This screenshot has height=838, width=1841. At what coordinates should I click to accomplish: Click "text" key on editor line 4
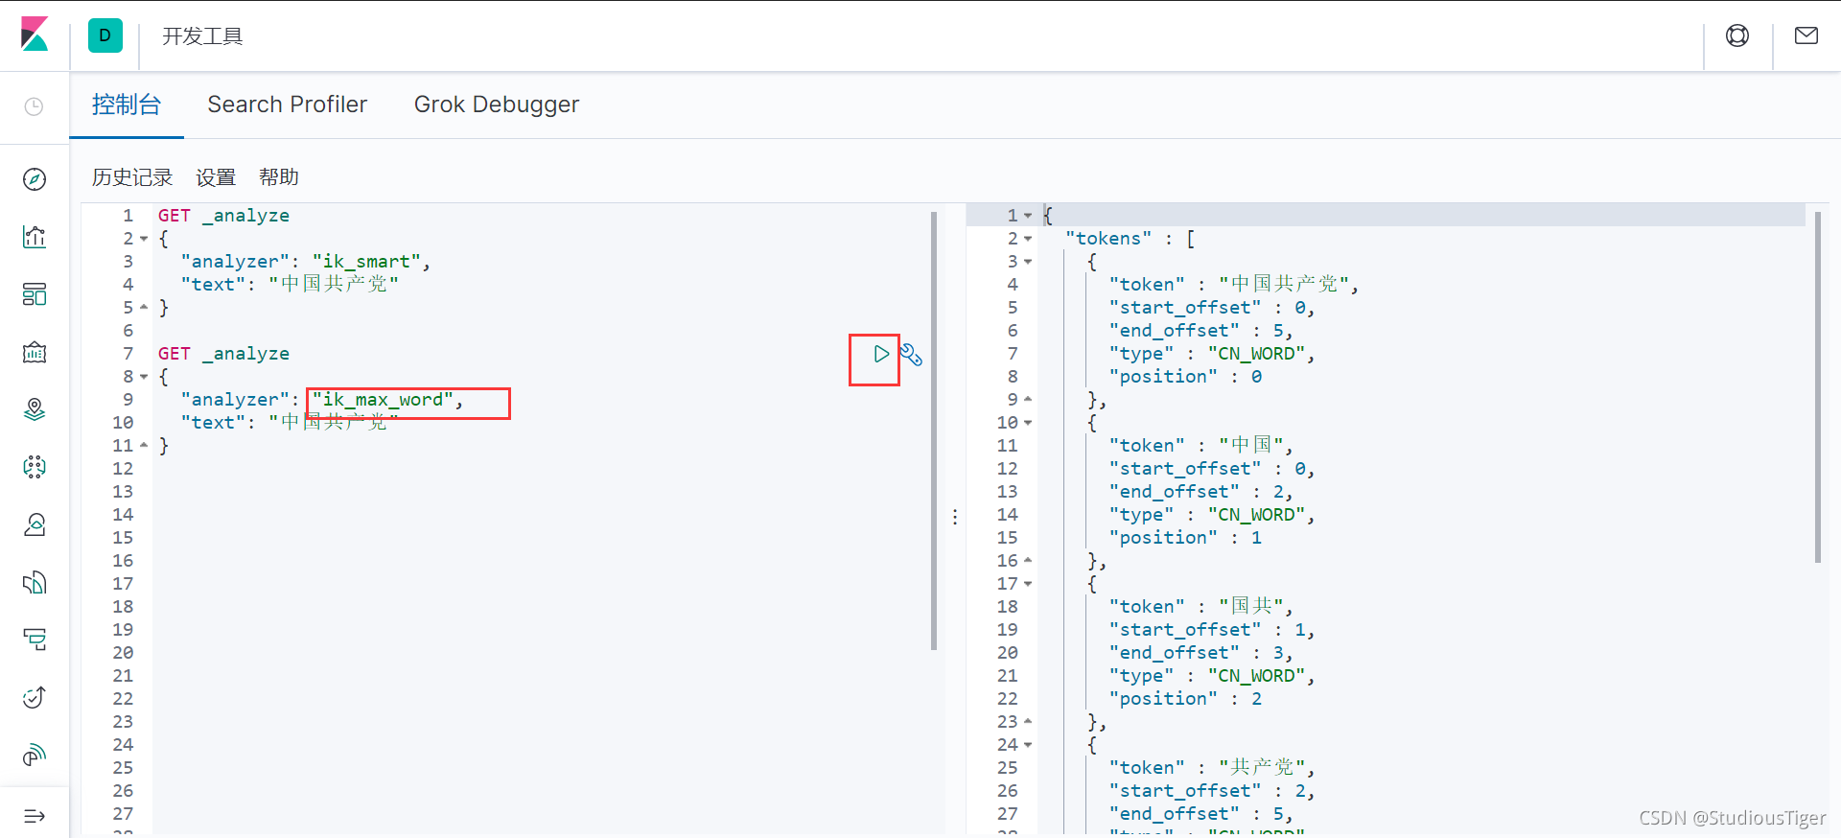coord(213,285)
